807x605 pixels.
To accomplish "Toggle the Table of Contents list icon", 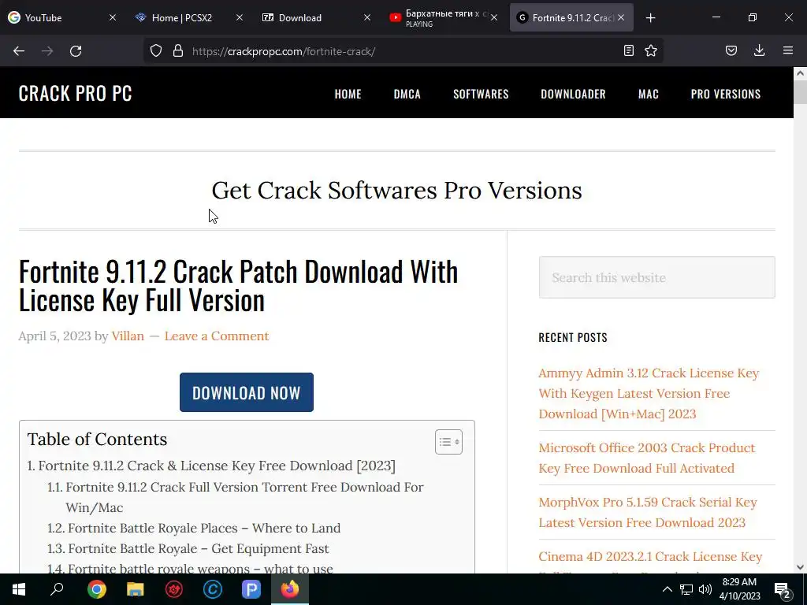I will (448, 442).
